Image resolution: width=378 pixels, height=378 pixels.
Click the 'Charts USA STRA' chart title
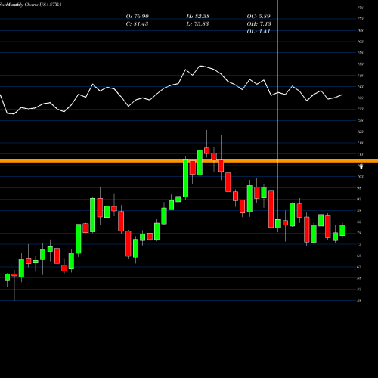[x=43, y=5]
